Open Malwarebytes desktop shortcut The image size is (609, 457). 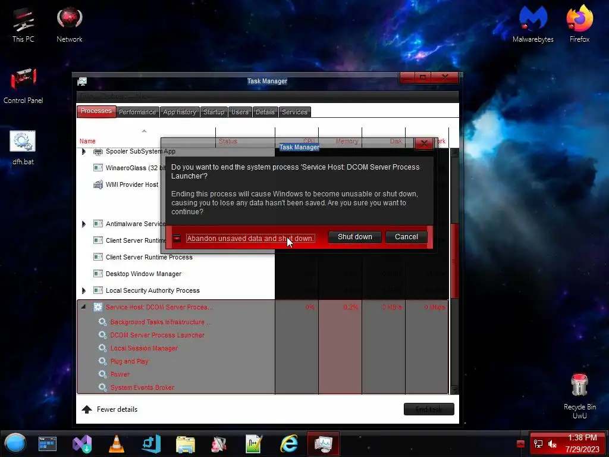pos(533,24)
